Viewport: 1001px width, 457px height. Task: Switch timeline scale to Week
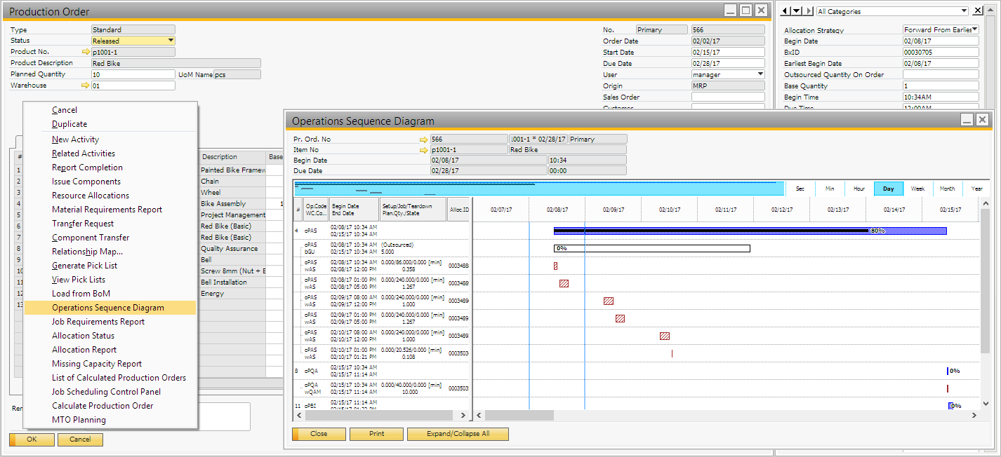[x=917, y=189]
